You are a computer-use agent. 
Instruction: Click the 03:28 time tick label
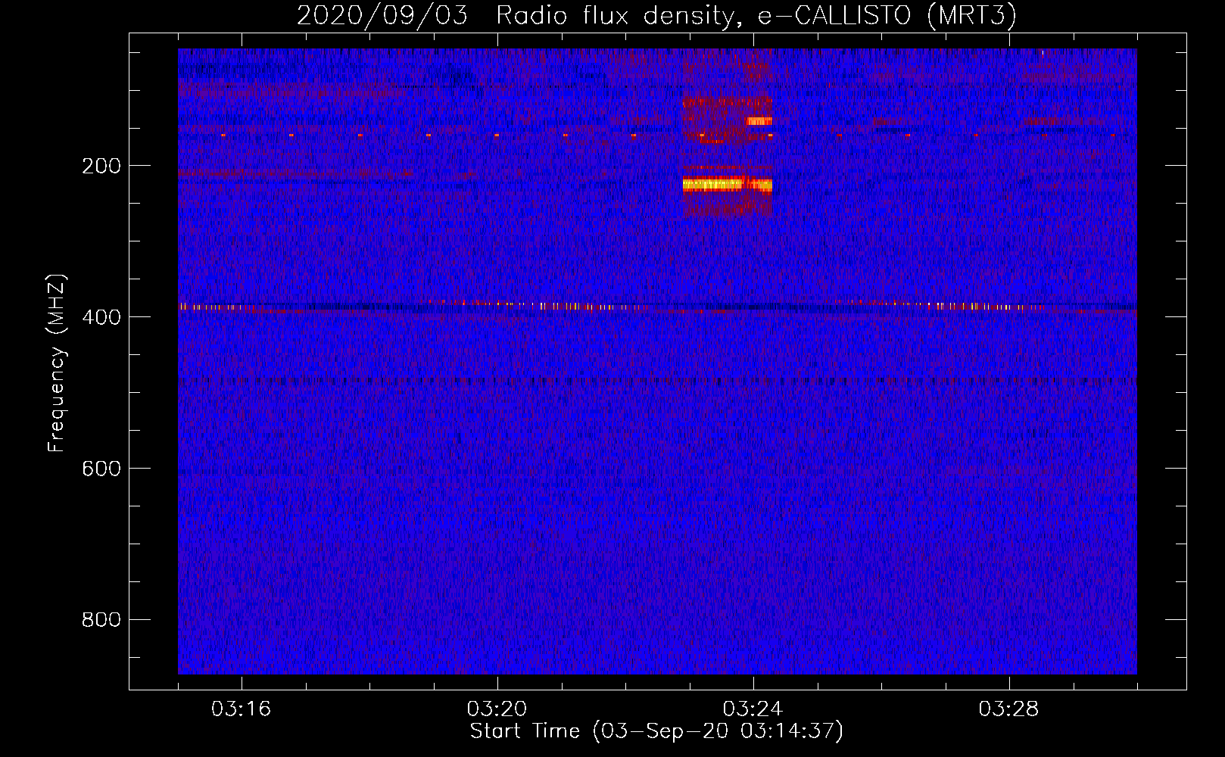pyautogui.click(x=1008, y=709)
